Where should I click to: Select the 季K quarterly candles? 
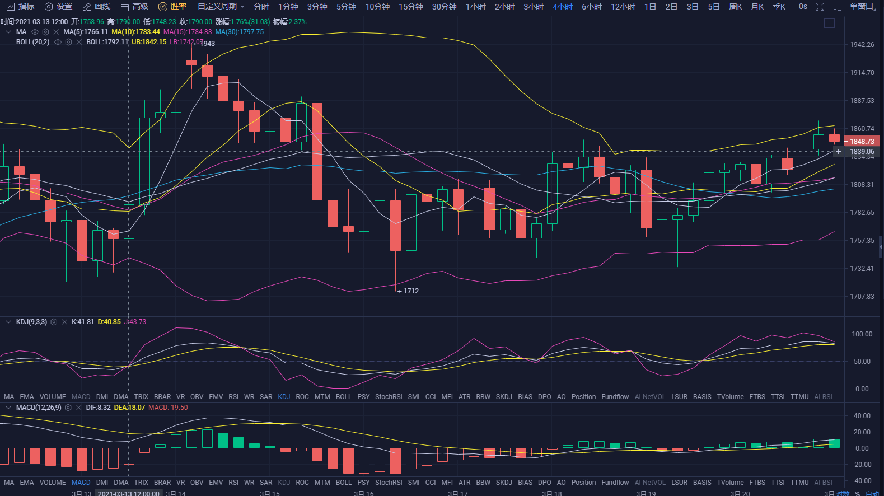tap(779, 7)
